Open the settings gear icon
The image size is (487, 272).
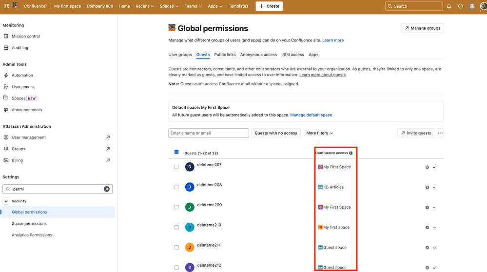click(472, 6)
